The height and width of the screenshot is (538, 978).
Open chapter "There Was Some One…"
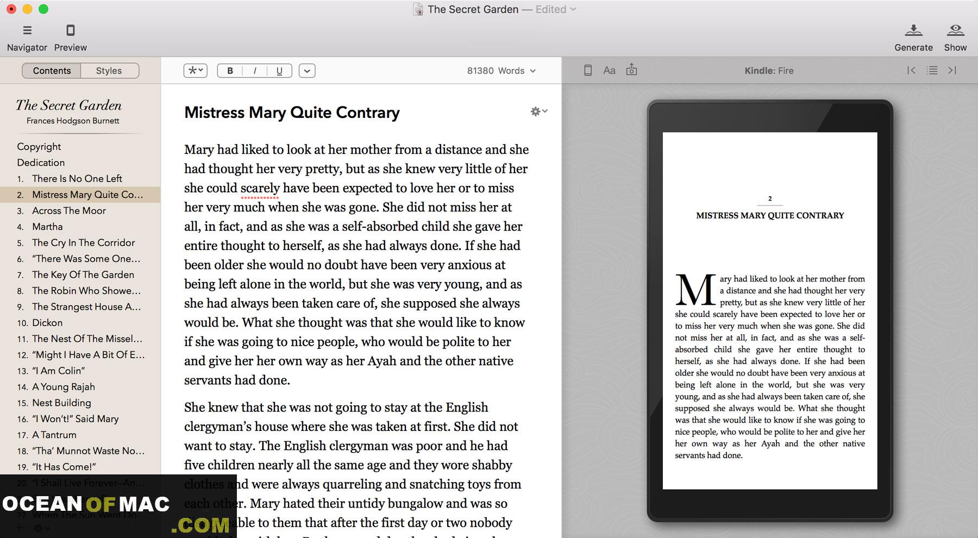[80, 259]
